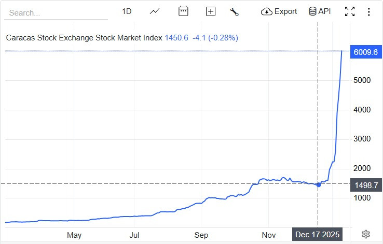383x244 pixels.
Task: Click the Sep label on time axis
Action: pos(201,235)
